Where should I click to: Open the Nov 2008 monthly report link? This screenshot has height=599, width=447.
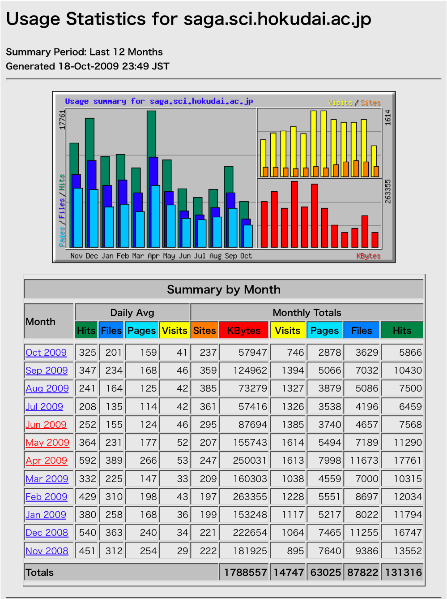tap(47, 551)
